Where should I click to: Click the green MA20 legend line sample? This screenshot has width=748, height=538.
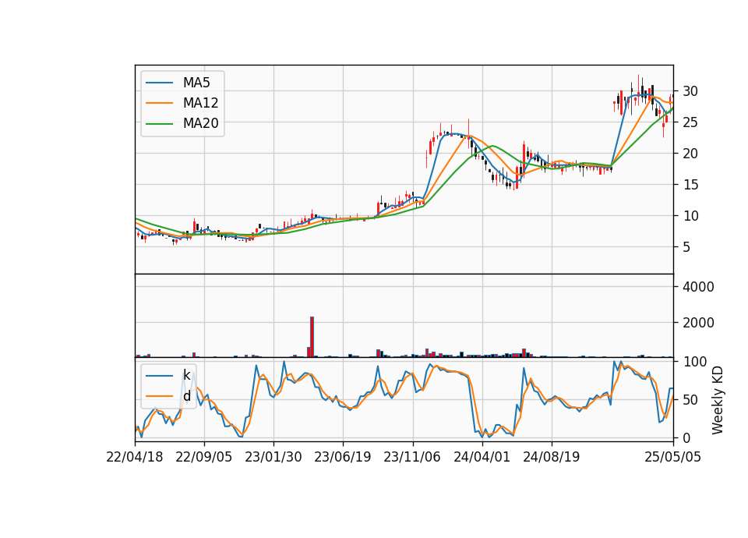tap(159, 123)
